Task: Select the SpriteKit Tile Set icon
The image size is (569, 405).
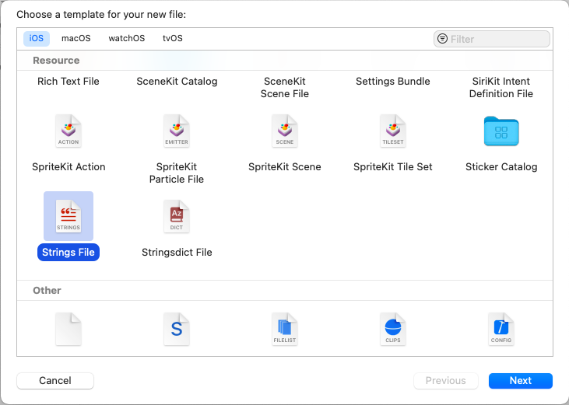Action: coord(392,131)
